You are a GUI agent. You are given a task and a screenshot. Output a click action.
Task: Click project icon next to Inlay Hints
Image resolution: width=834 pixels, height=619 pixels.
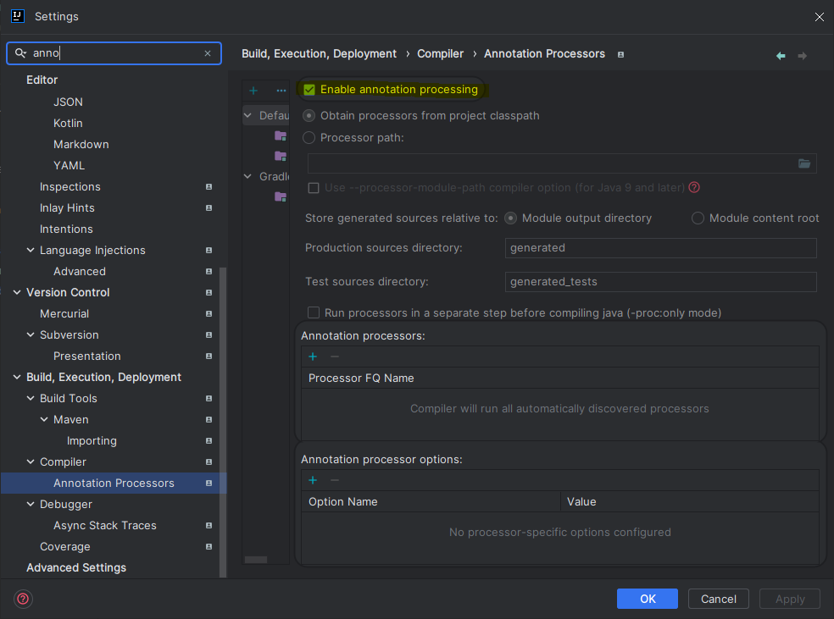tap(208, 207)
